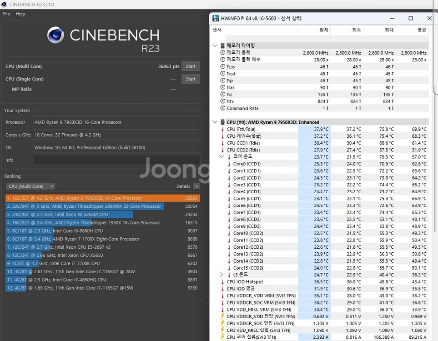
Task: Select ranking entry AMD Ryzen 7 1700X
Action: (x=102, y=239)
